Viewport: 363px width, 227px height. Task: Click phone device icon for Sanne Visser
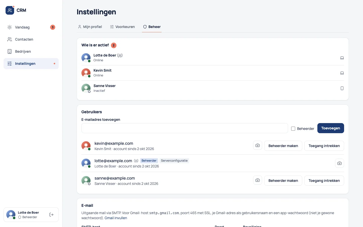[x=342, y=88]
